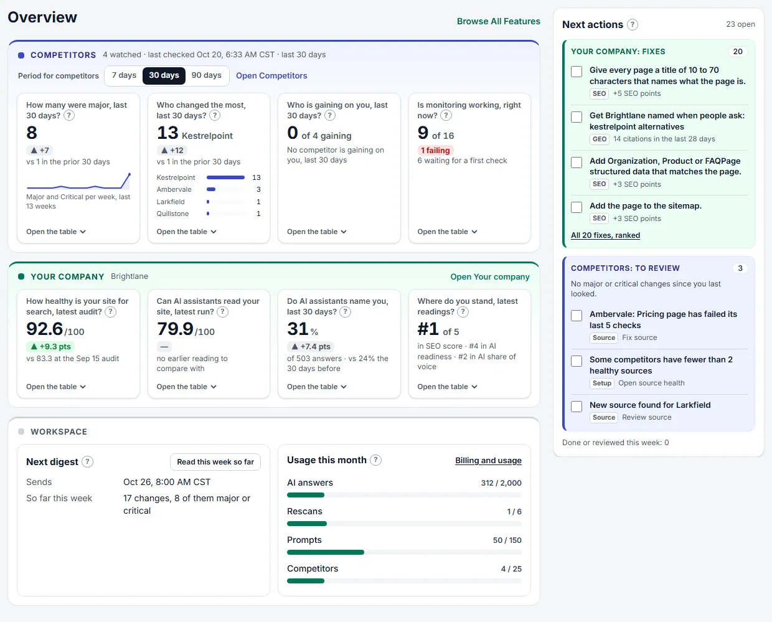Screen dimensions: 772x622
Task: Open help icon for 'Where do you stand'
Action: click(463, 312)
